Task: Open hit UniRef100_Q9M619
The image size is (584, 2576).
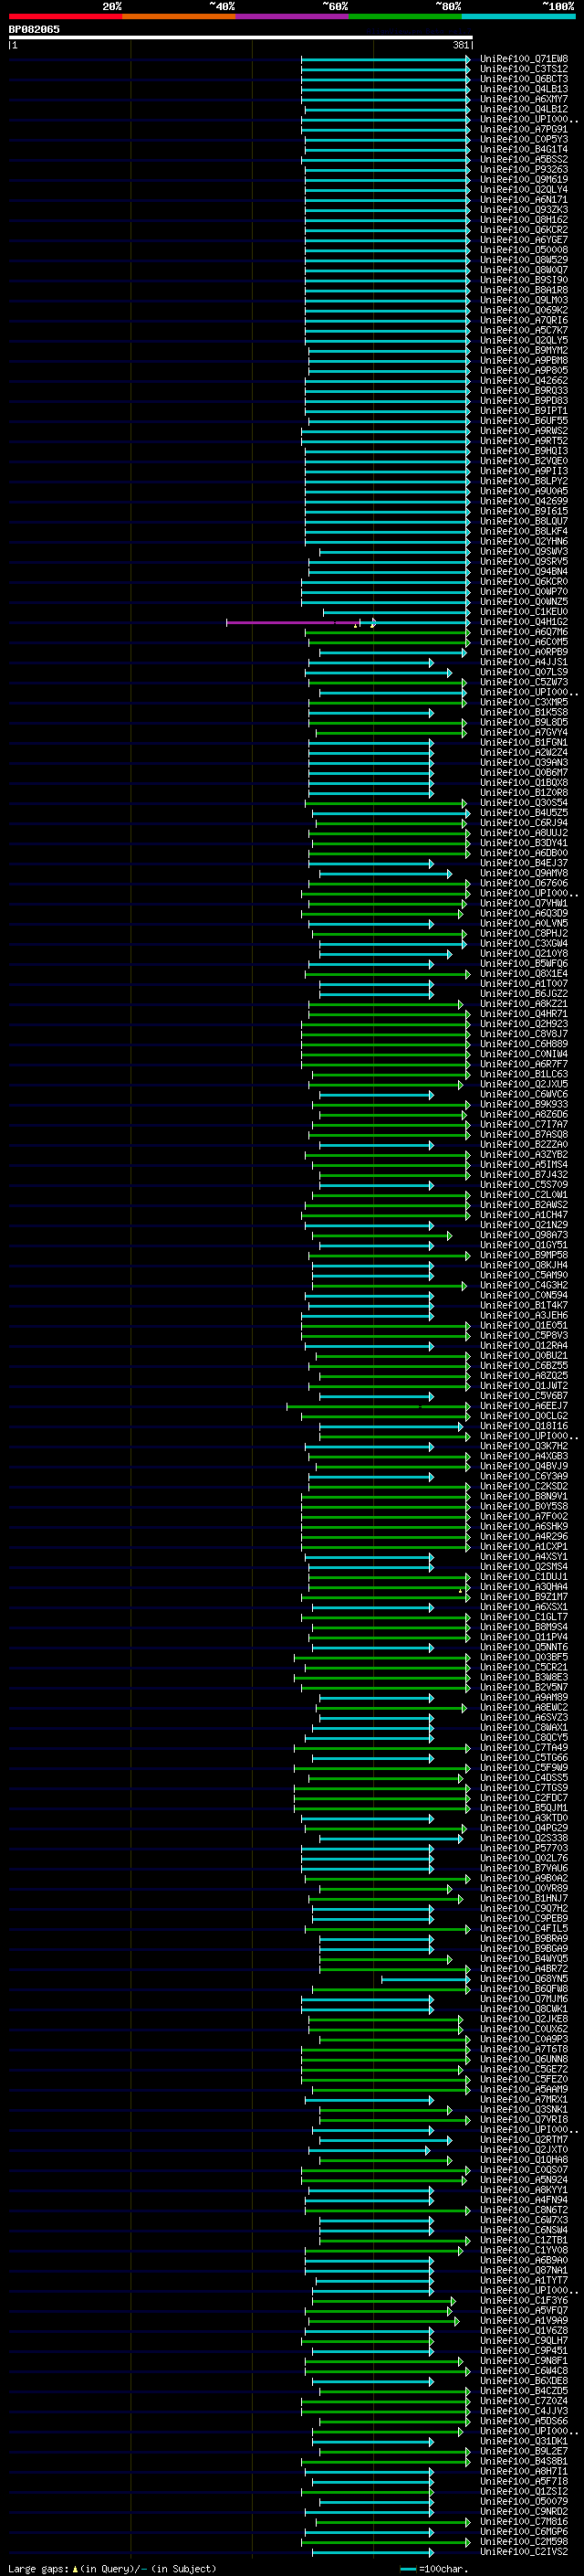Action: coord(524,179)
